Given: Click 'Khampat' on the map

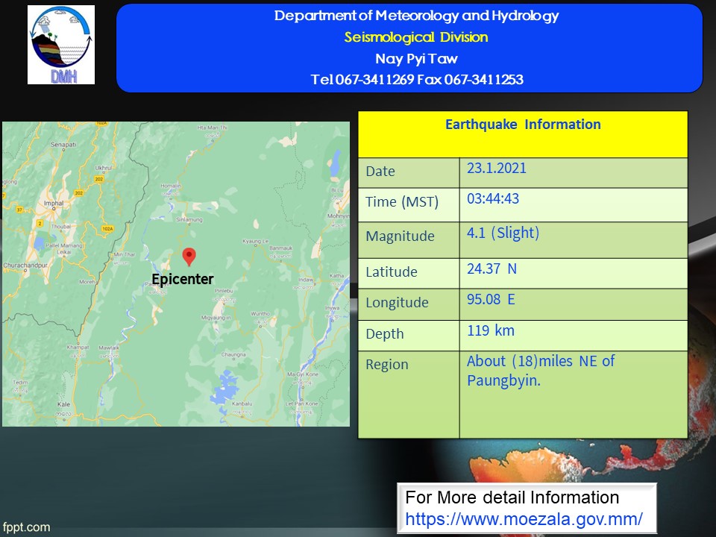Looking at the screenshot, I should (x=78, y=347).
